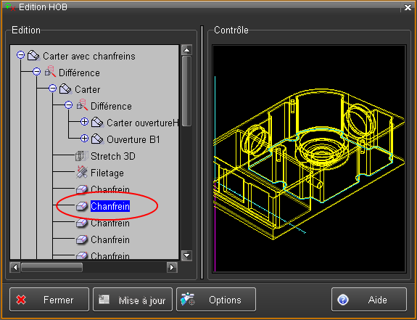417x320 pixels.
Task: Collapse the Carter avec chanfreins root node
Action: (x=20, y=55)
